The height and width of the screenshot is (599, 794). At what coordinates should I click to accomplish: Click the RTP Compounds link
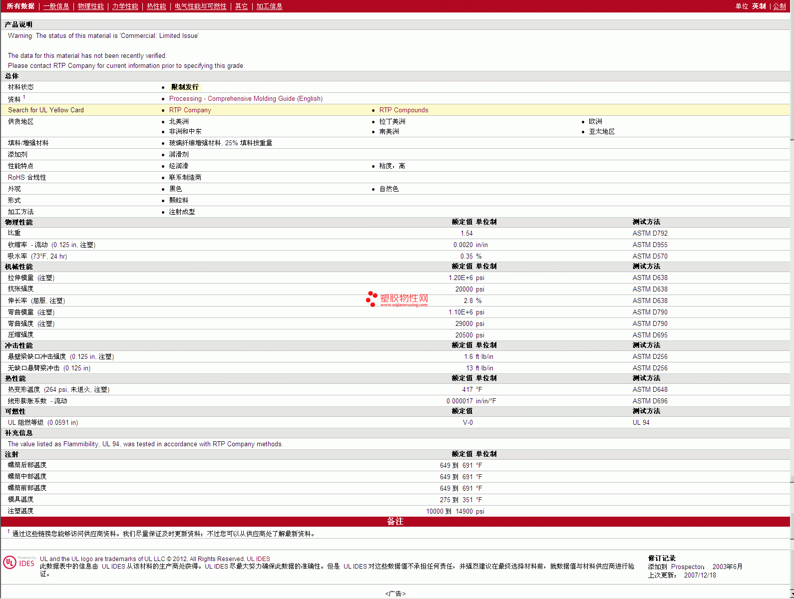pyautogui.click(x=403, y=110)
